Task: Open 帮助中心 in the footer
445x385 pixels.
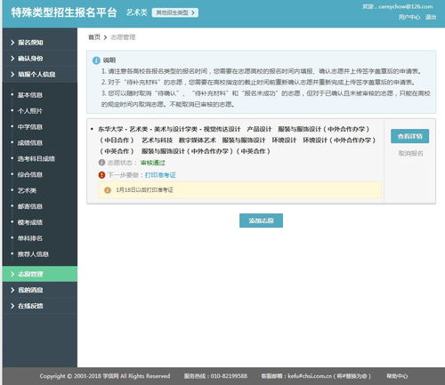Action: (397, 376)
